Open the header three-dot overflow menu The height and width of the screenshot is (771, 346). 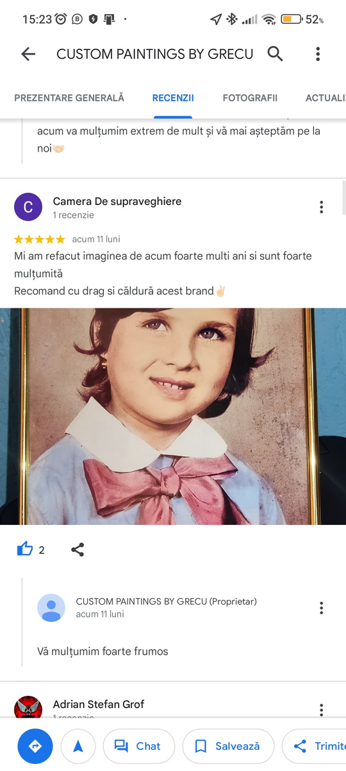318,54
